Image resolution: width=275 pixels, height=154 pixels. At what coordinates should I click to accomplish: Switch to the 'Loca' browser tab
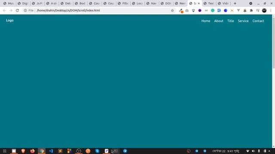[137, 3]
